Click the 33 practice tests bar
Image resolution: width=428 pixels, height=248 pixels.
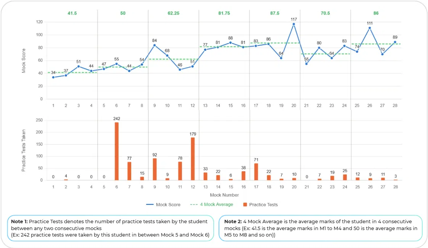click(205, 176)
